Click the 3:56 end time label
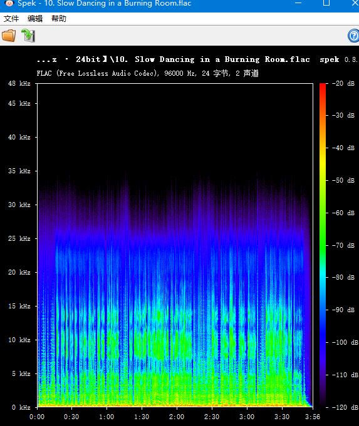The width and height of the screenshot is (359, 426). click(x=313, y=417)
